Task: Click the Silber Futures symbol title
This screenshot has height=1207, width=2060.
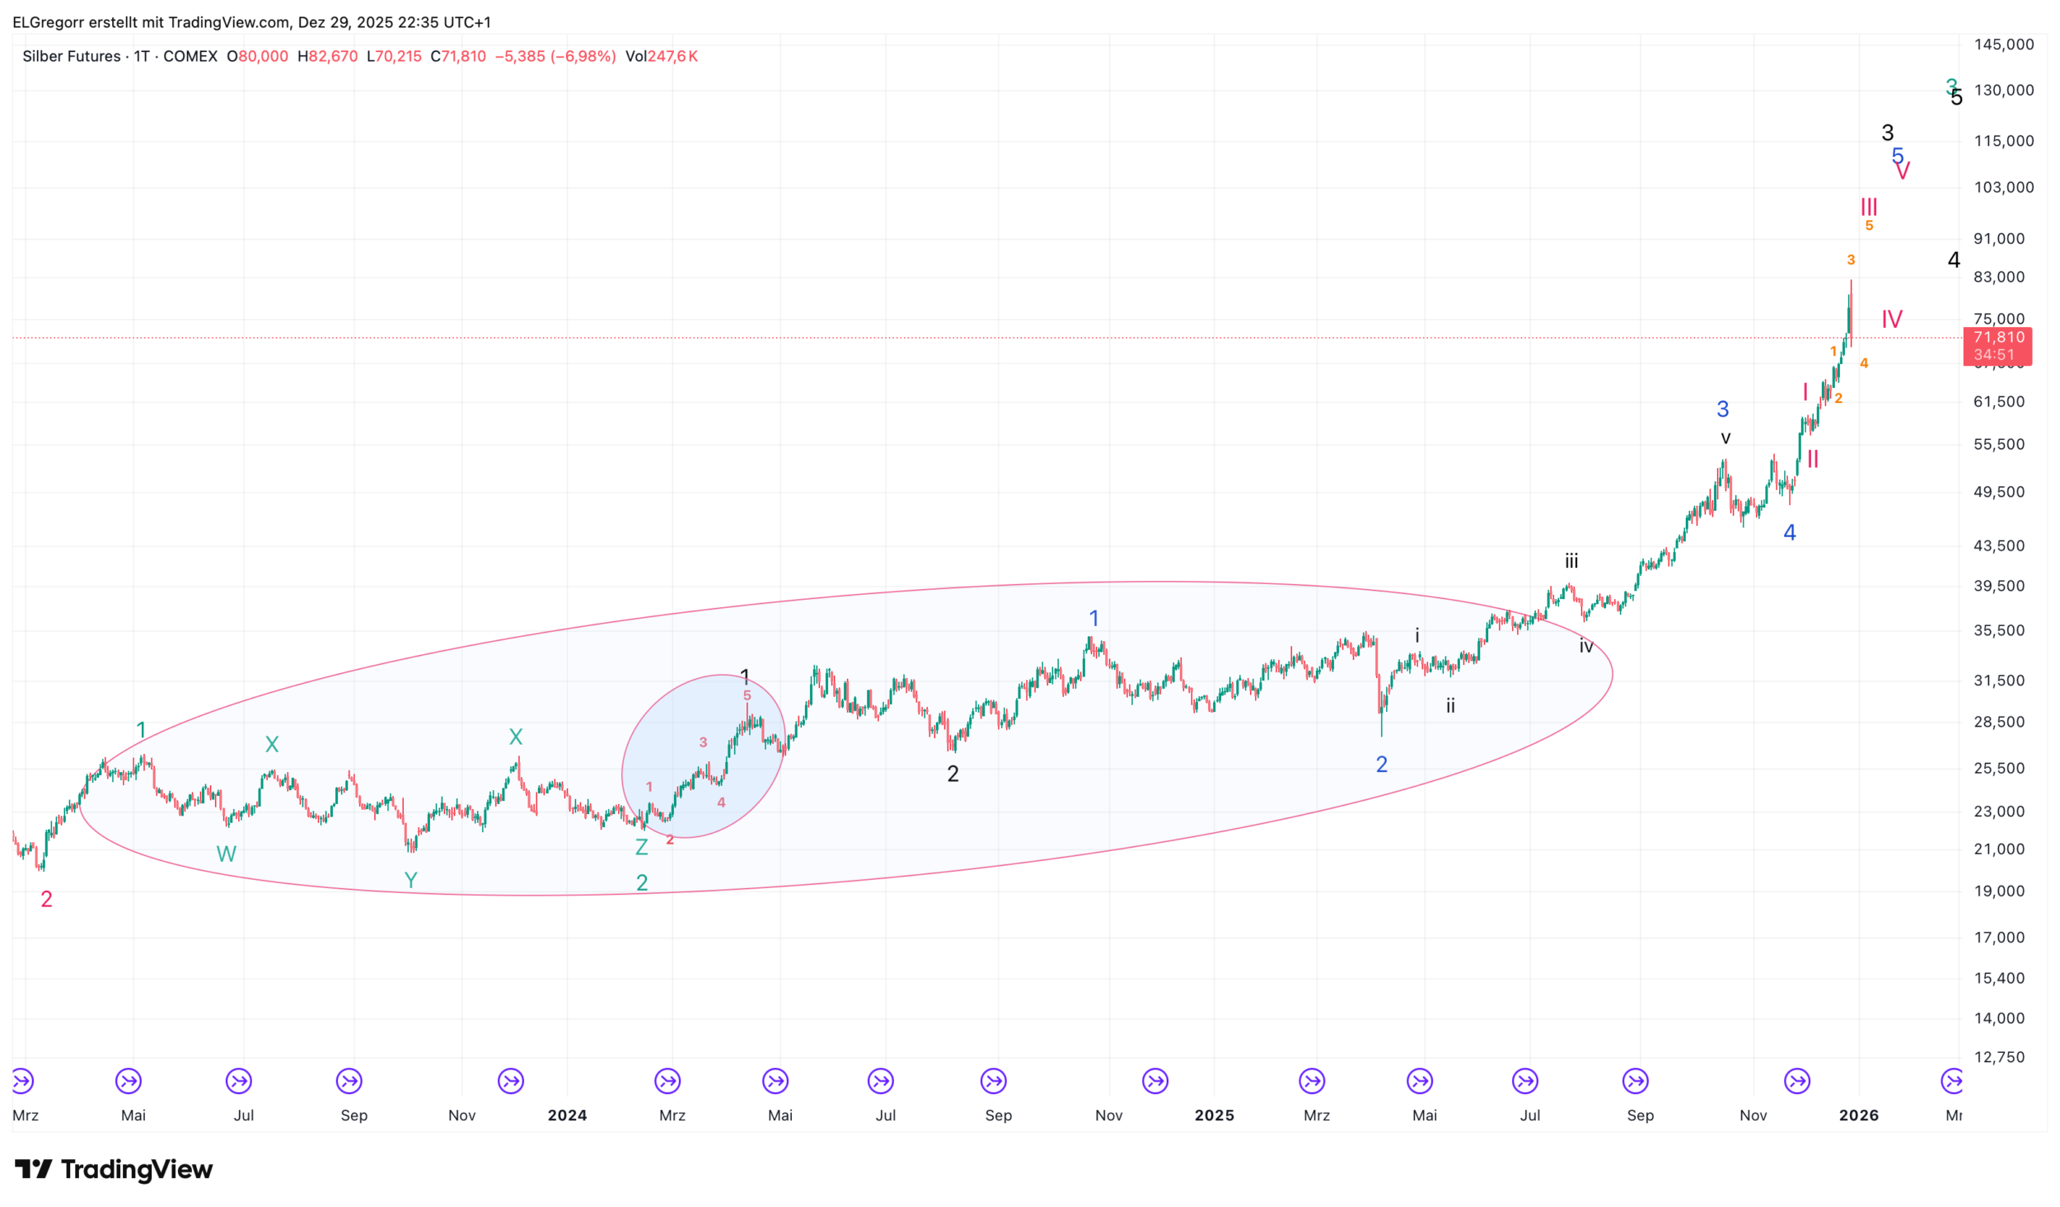Action: pyautogui.click(x=73, y=56)
